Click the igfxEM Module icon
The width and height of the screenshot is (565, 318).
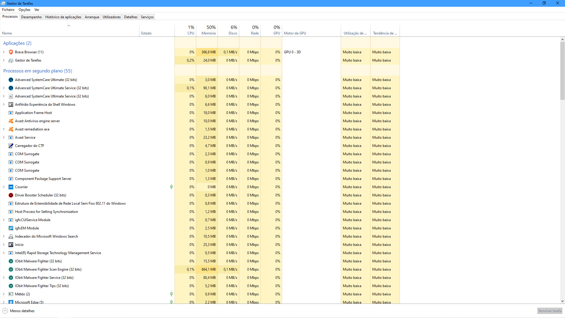[x=11, y=228]
